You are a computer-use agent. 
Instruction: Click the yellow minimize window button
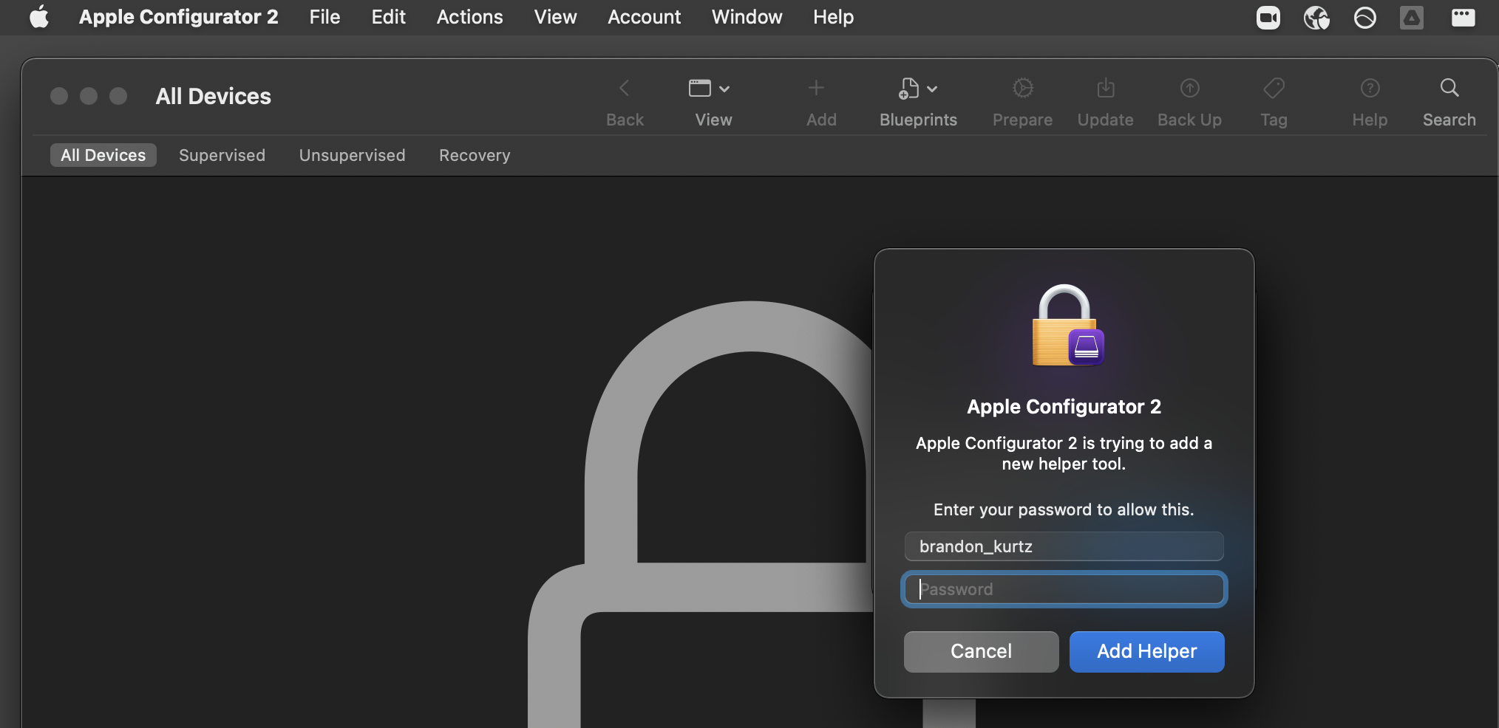click(89, 96)
